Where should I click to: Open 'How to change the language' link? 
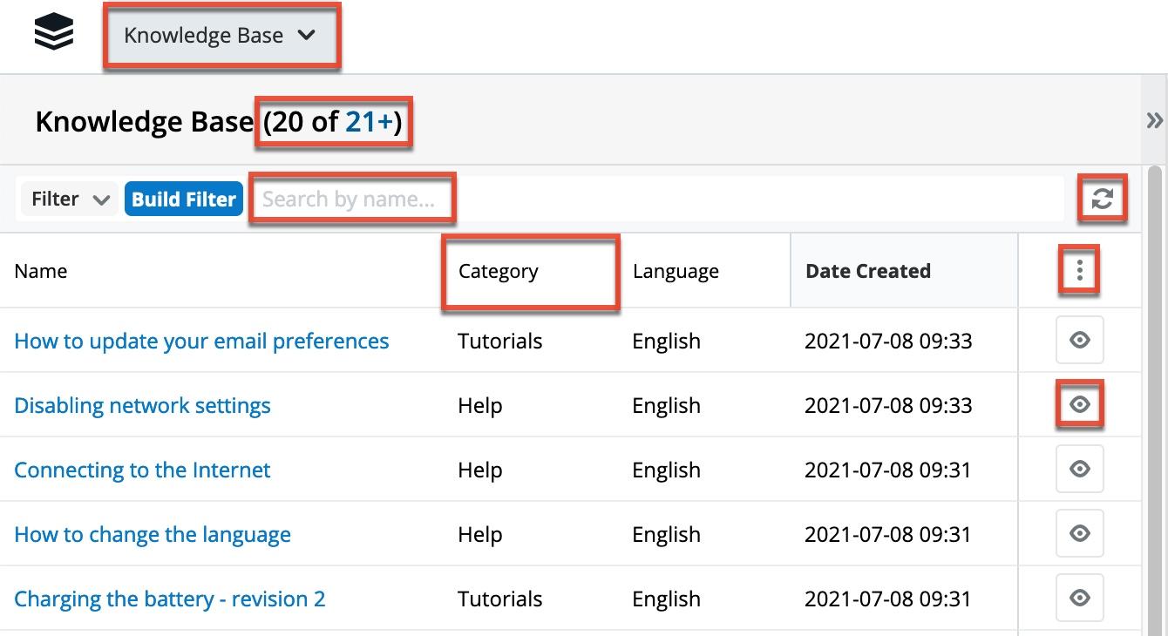point(153,535)
